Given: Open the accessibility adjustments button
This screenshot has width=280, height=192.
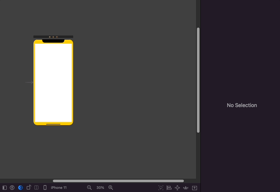Looking at the screenshot, I should (x=12, y=188).
